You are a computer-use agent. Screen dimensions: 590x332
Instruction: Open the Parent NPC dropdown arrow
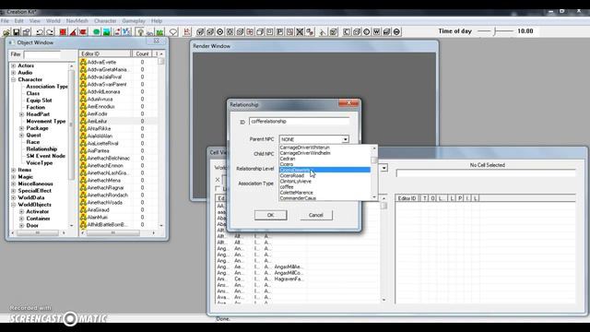coord(345,139)
